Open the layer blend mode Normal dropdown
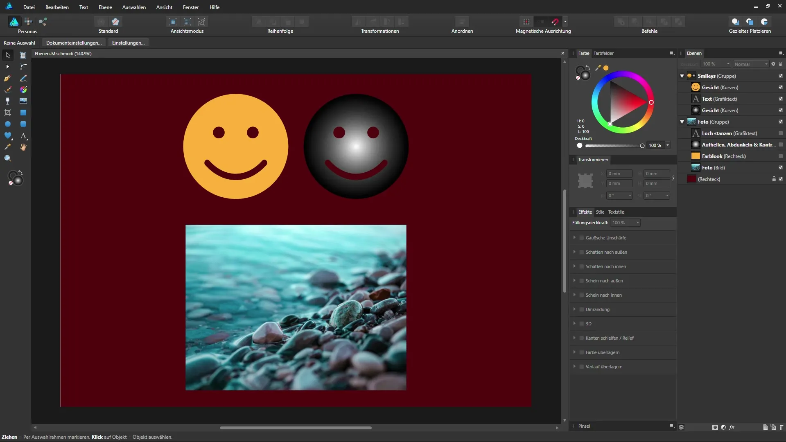786x442 pixels. tap(751, 64)
